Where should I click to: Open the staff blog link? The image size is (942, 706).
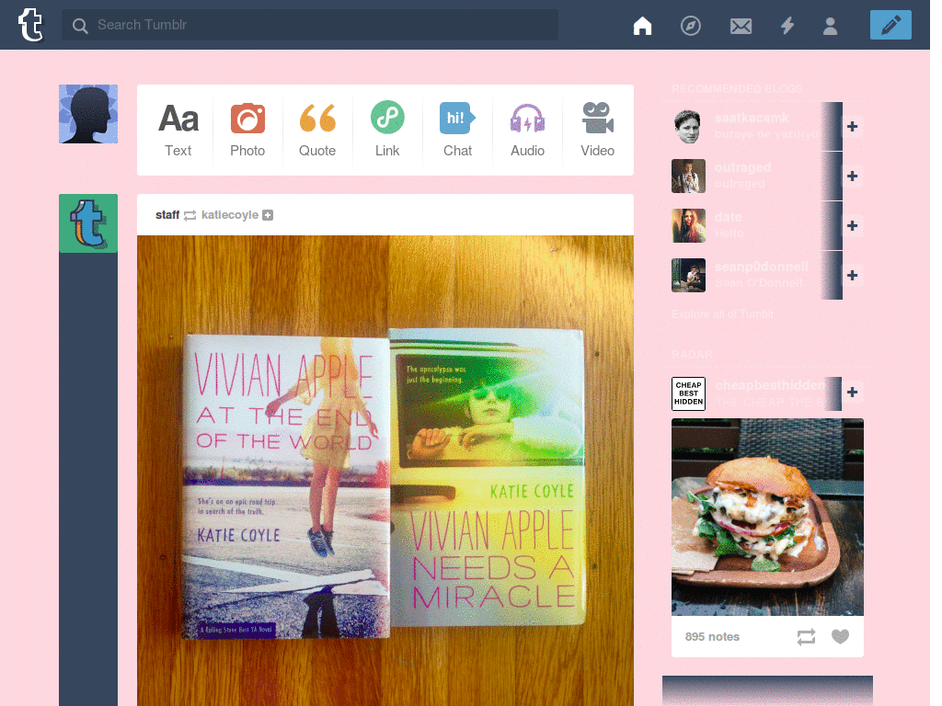pyautogui.click(x=167, y=215)
